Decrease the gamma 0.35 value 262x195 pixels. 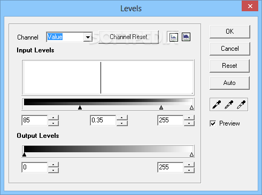pyautogui.click(x=122, y=123)
